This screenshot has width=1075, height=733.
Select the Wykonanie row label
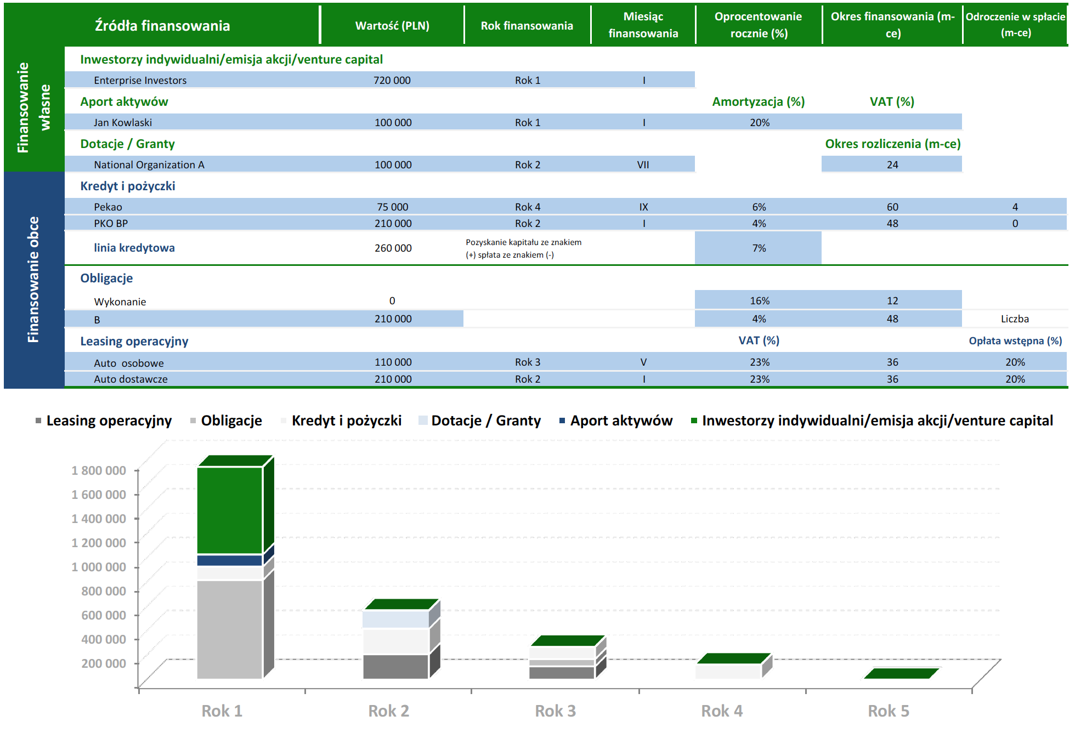pos(120,302)
